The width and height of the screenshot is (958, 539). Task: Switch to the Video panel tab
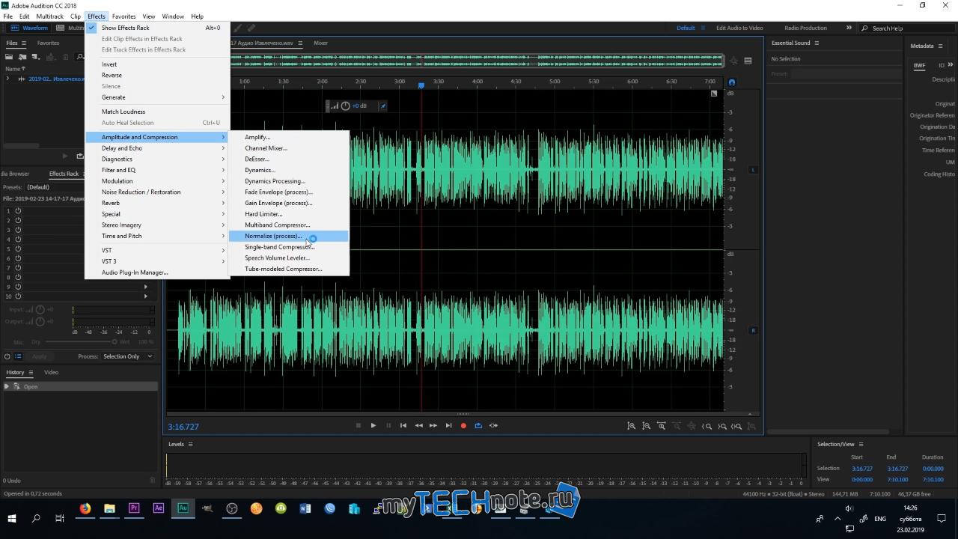coord(51,372)
